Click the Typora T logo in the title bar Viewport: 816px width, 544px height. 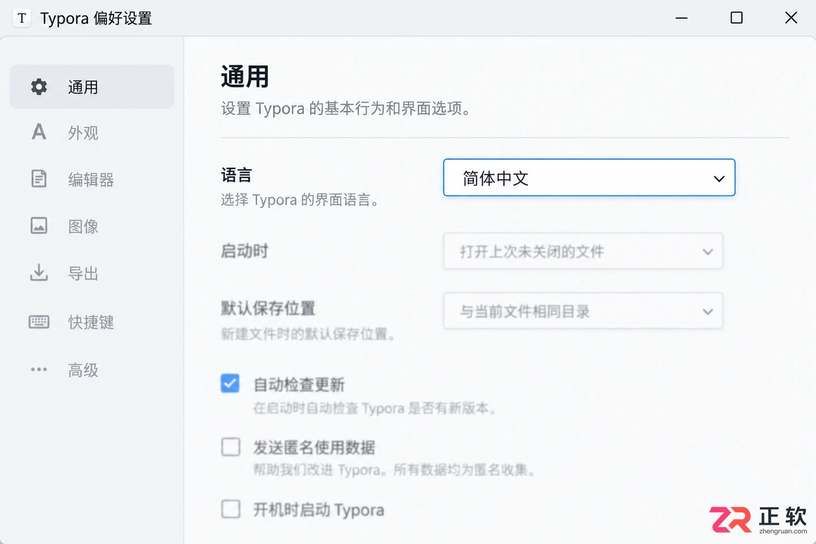22,18
